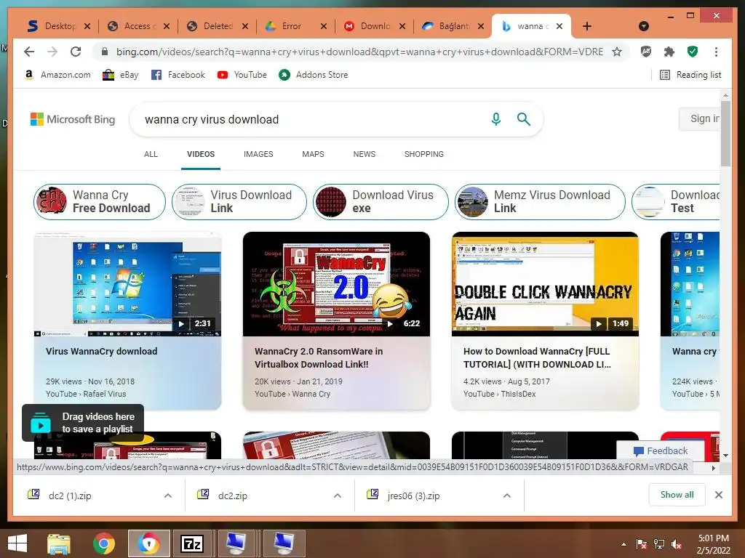Viewport: 745px width, 558px height.
Task: Open a new browser tab
Action: point(587,26)
